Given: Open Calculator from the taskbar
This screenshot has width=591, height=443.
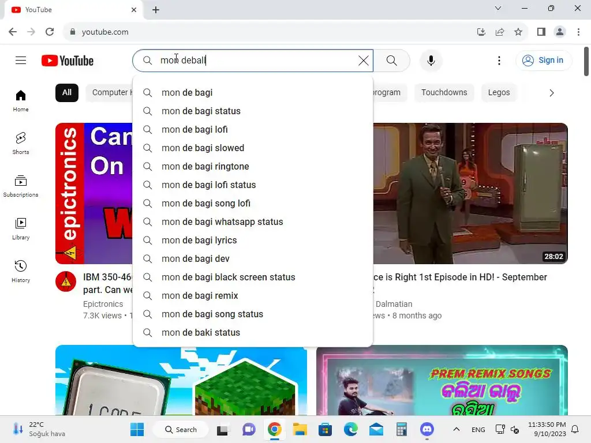Looking at the screenshot, I should (x=402, y=429).
